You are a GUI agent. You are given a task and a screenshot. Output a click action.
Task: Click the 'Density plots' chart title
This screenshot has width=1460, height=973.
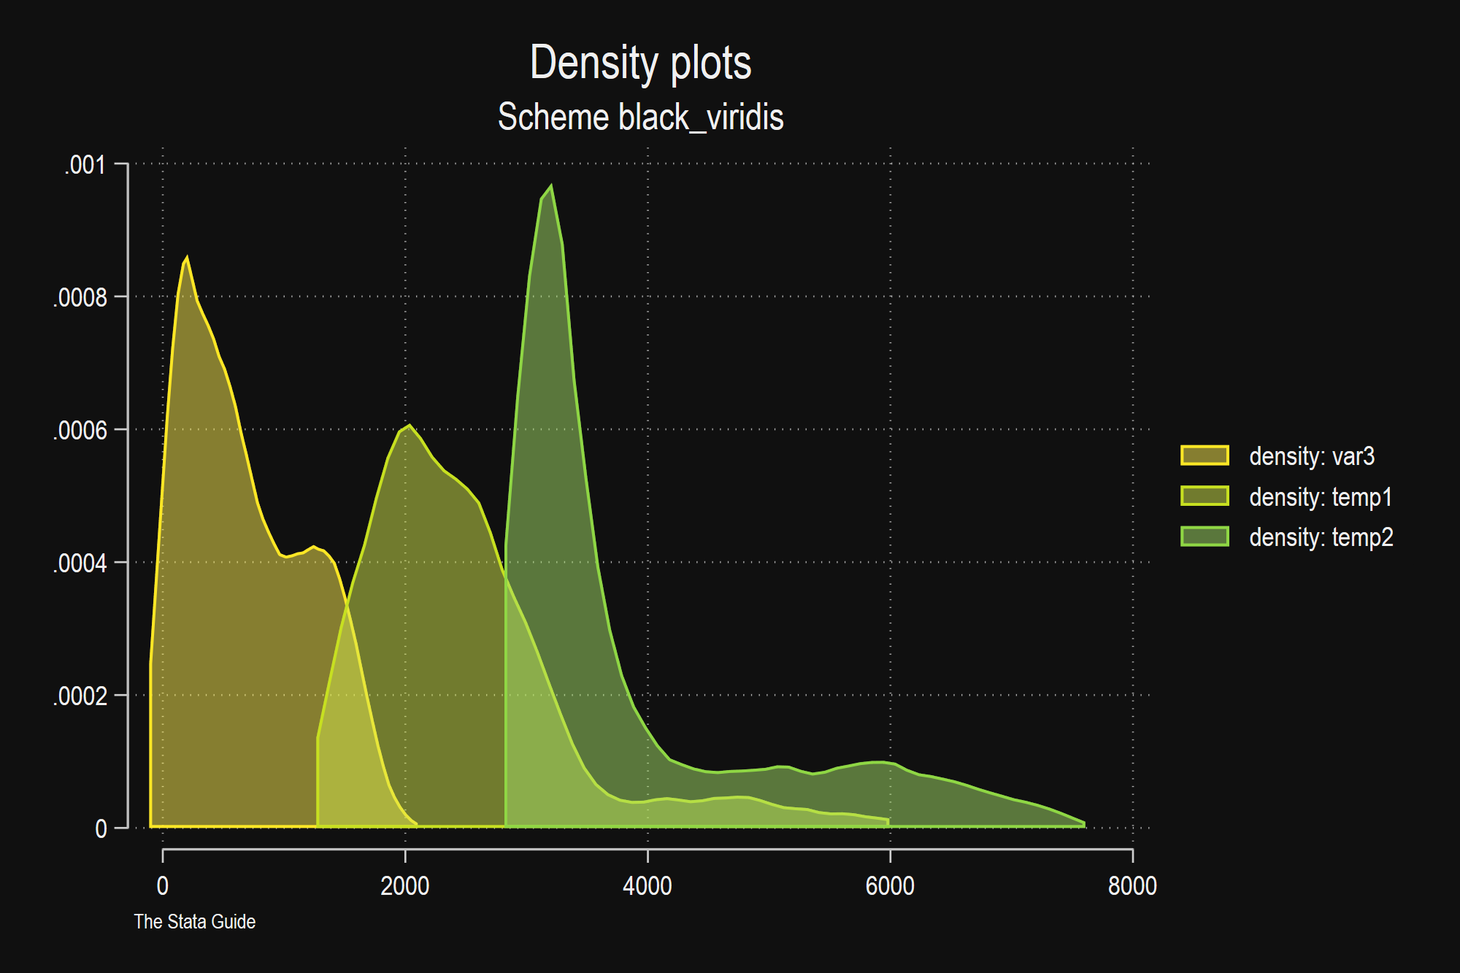coord(640,62)
